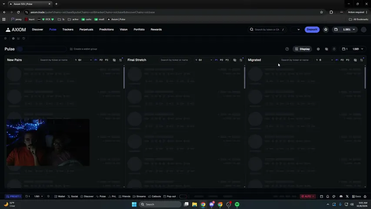Open Chrome extensions puzzle icon
This screenshot has width=371, height=209.
pyautogui.click(x=331, y=12)
